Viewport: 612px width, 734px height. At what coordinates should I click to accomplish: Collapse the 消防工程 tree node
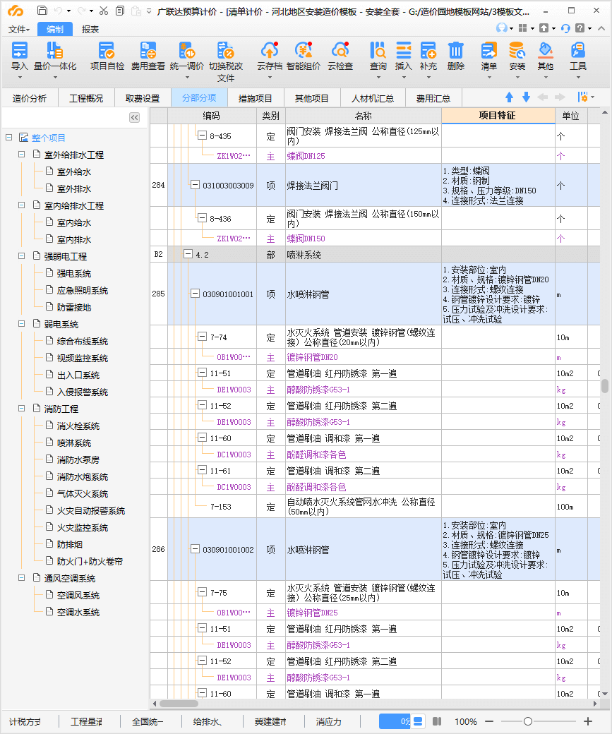pyautogui.click(x=21, y=409)
